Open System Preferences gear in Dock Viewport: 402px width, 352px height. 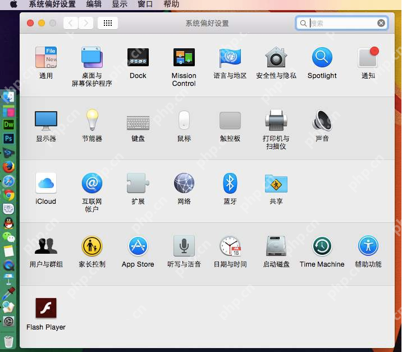(x=9, y=321)
